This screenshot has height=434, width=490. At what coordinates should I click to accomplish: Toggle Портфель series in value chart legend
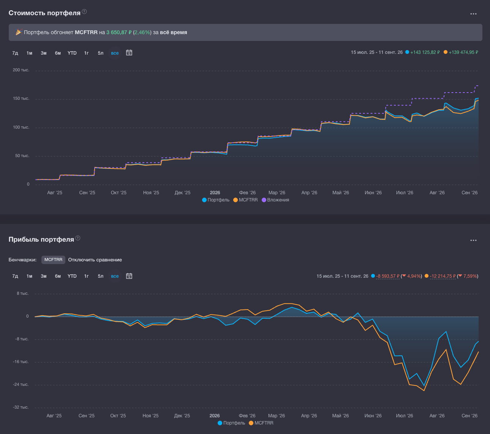point(216,200)
